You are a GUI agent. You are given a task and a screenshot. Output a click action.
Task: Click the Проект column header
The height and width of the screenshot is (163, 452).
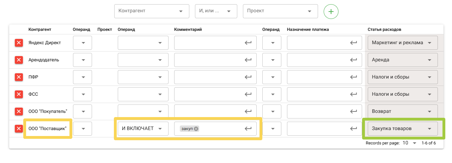pos(105,29)
